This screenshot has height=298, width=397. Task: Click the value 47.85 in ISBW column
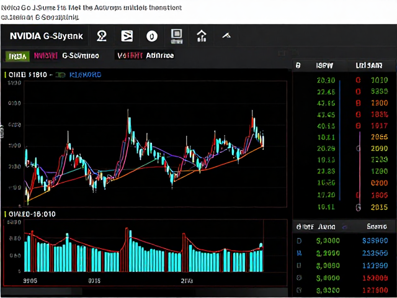click(x=326, y=103)
